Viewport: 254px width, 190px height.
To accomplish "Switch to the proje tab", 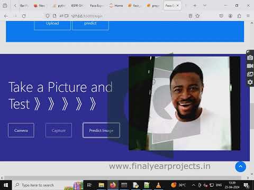I will point(153,6).
